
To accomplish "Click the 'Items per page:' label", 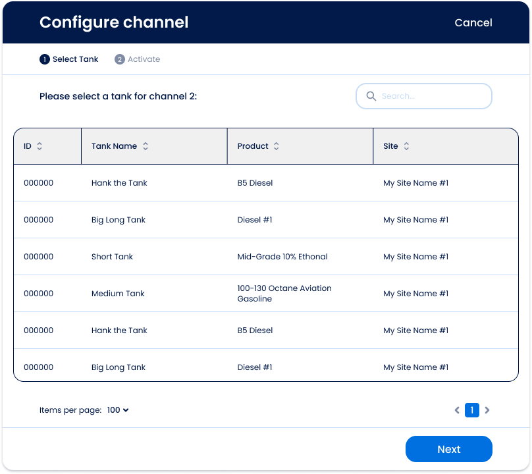I will pyautogui.click(x=70, y=410).
